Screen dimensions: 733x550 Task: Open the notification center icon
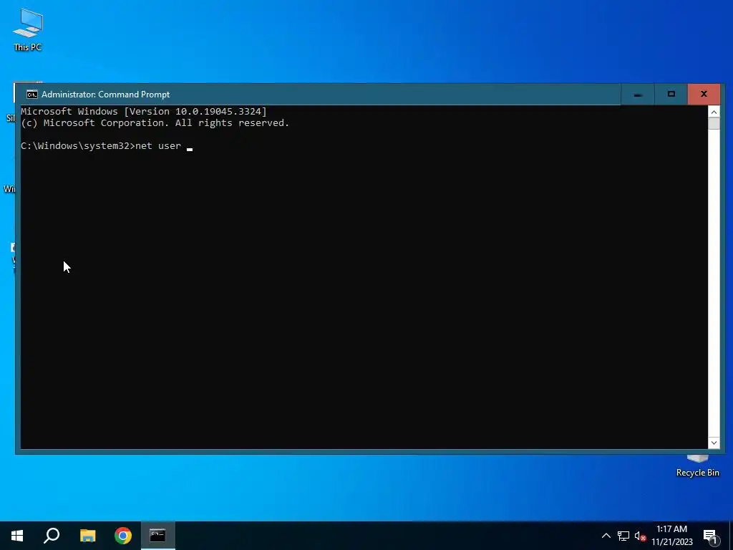click(x=711, y=536)
